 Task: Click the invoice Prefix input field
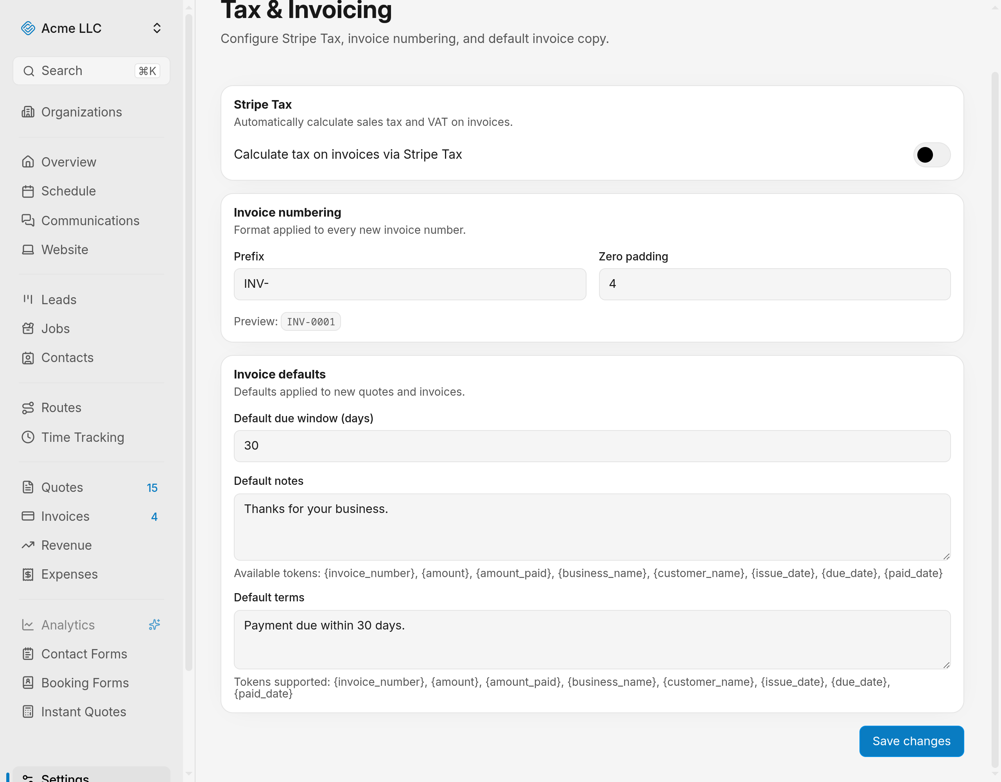coord(410,284)
